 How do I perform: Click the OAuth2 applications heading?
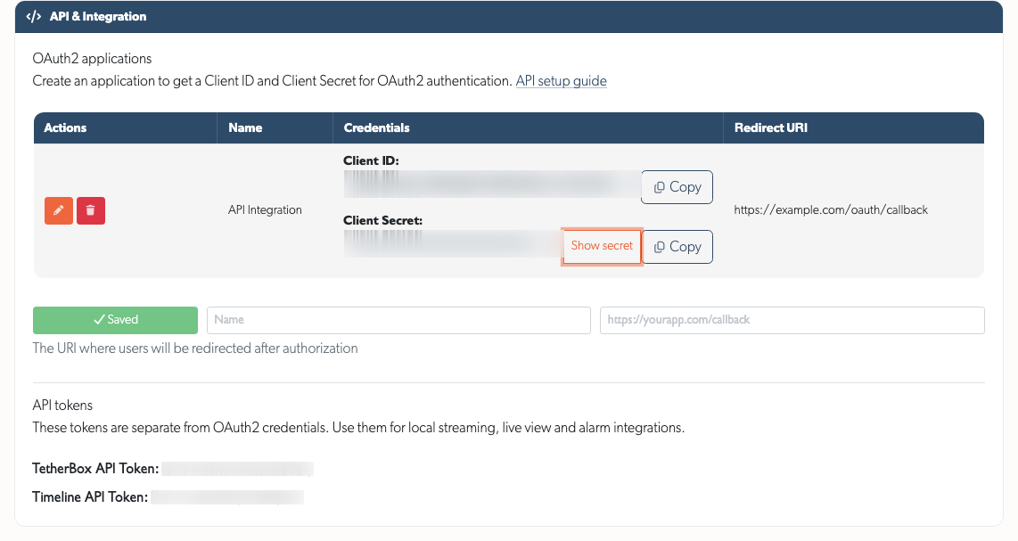pyautogui.click(x=92, y=59)
